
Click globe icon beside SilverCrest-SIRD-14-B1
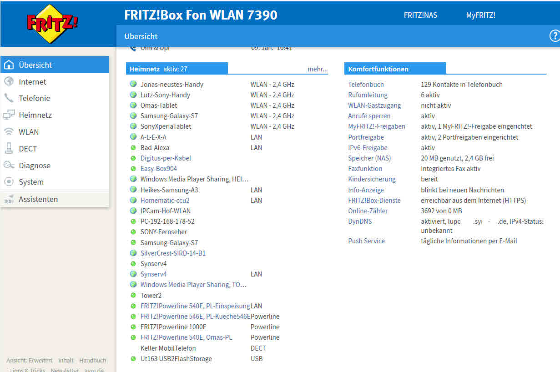(133, 253)
